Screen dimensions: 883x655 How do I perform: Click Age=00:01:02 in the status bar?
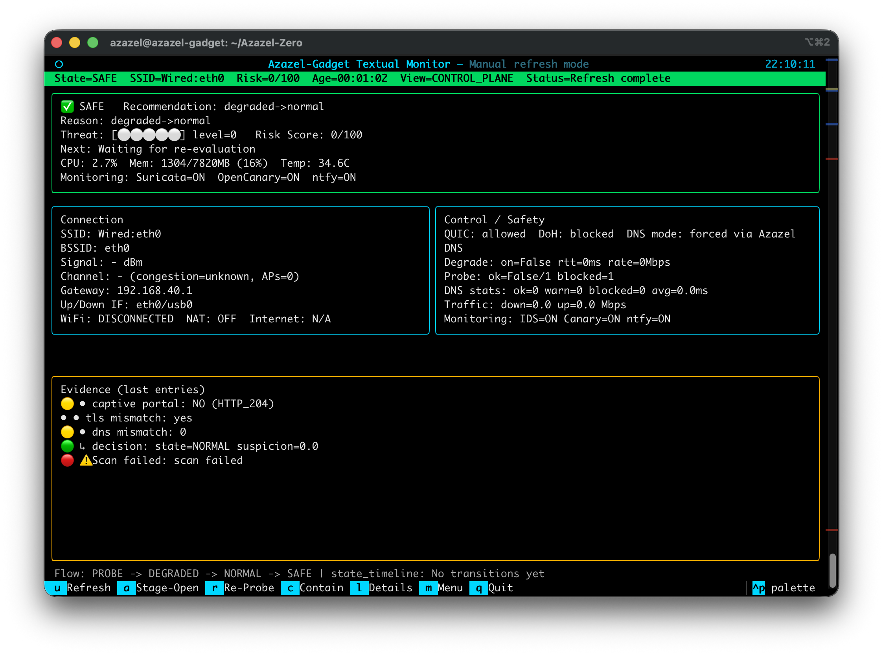coord(350,78)
